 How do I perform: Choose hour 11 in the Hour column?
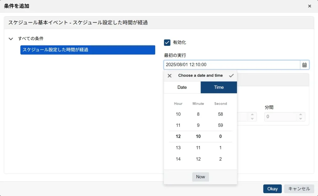178,125
